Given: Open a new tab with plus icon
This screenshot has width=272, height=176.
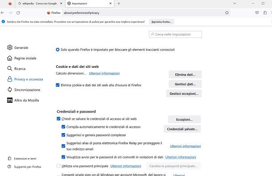Looking at the screenshot, I should point(119,4).
